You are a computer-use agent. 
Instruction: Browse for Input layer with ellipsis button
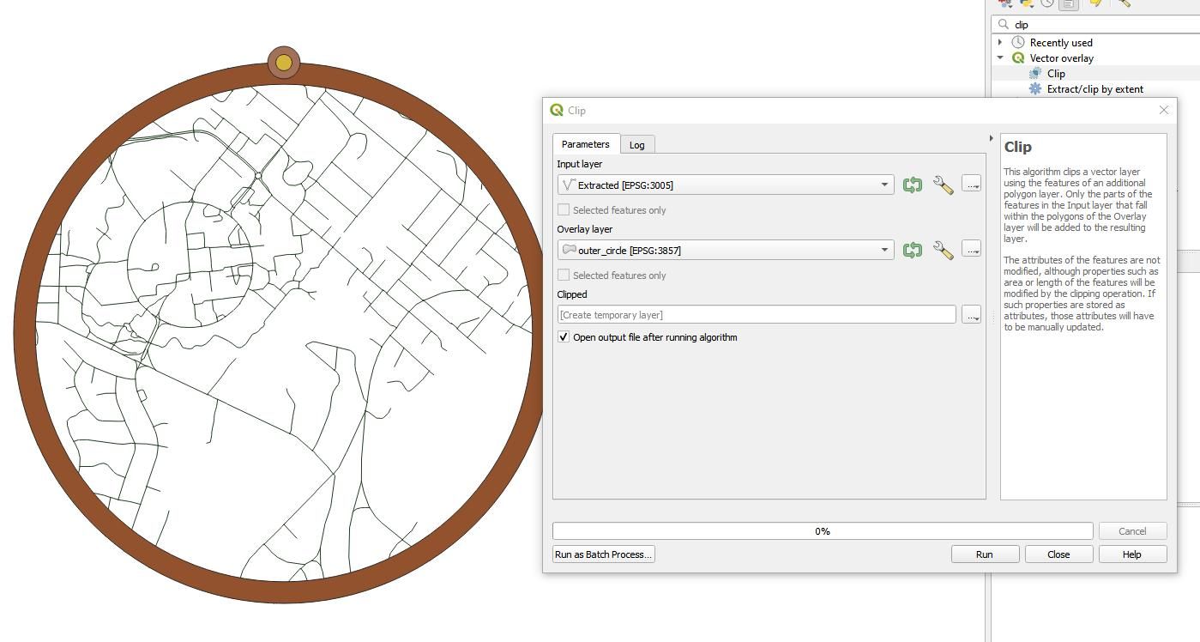point(971,184)
